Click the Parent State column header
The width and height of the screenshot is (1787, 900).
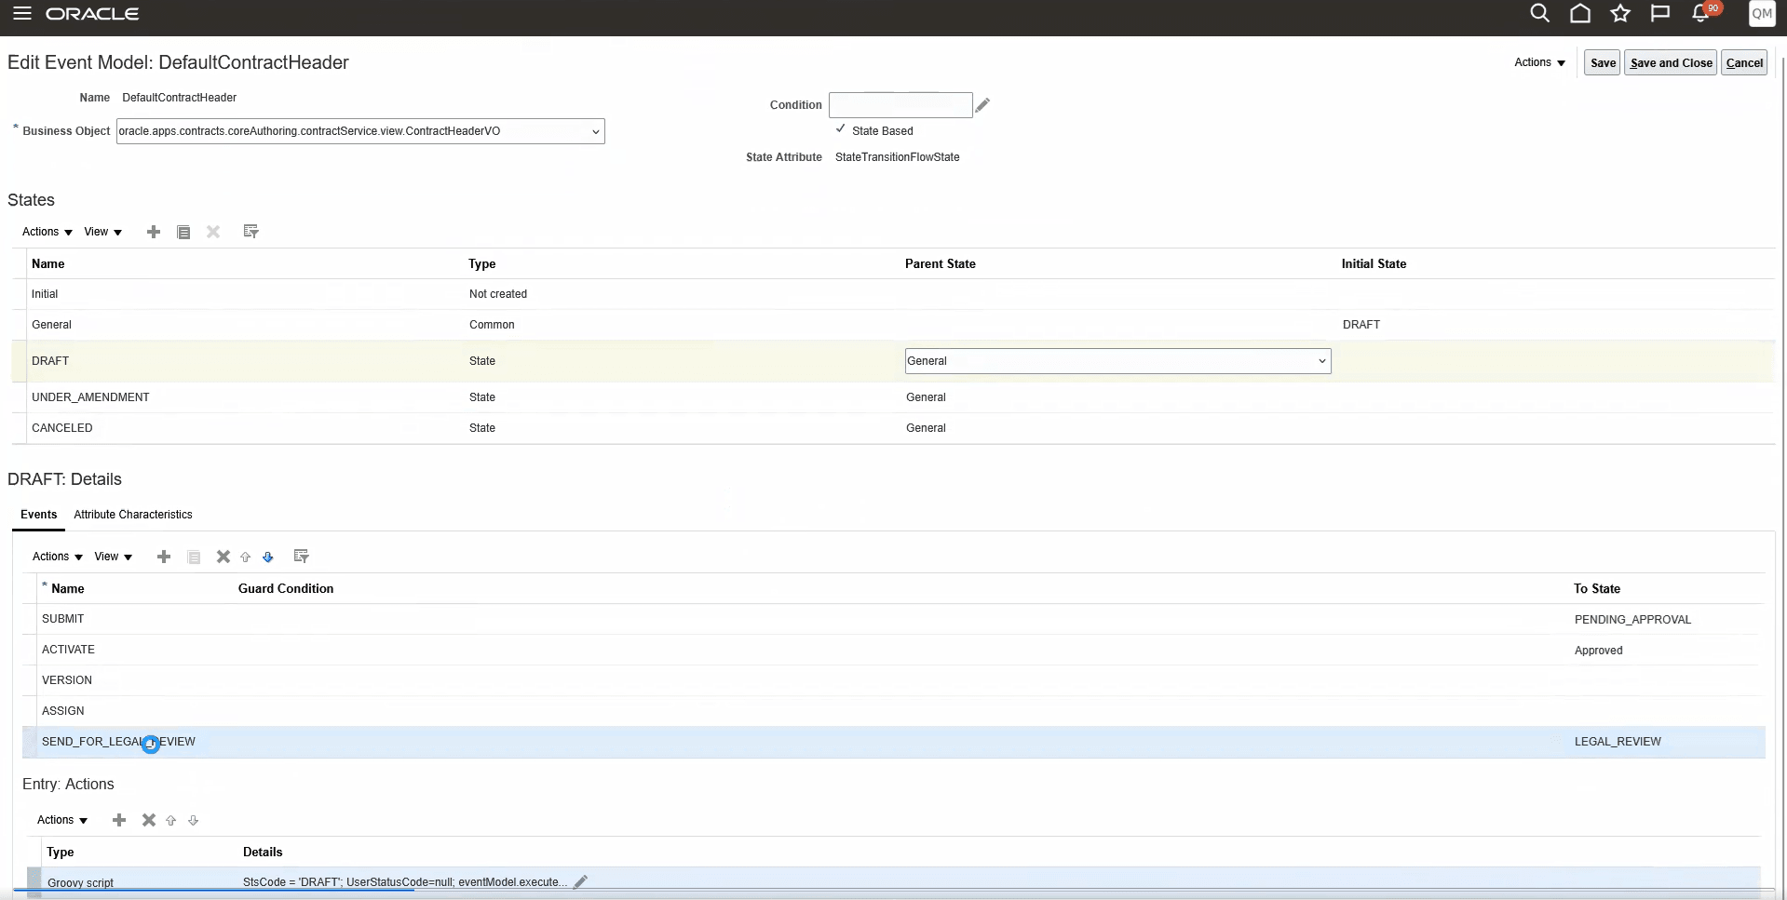point(941,264)
